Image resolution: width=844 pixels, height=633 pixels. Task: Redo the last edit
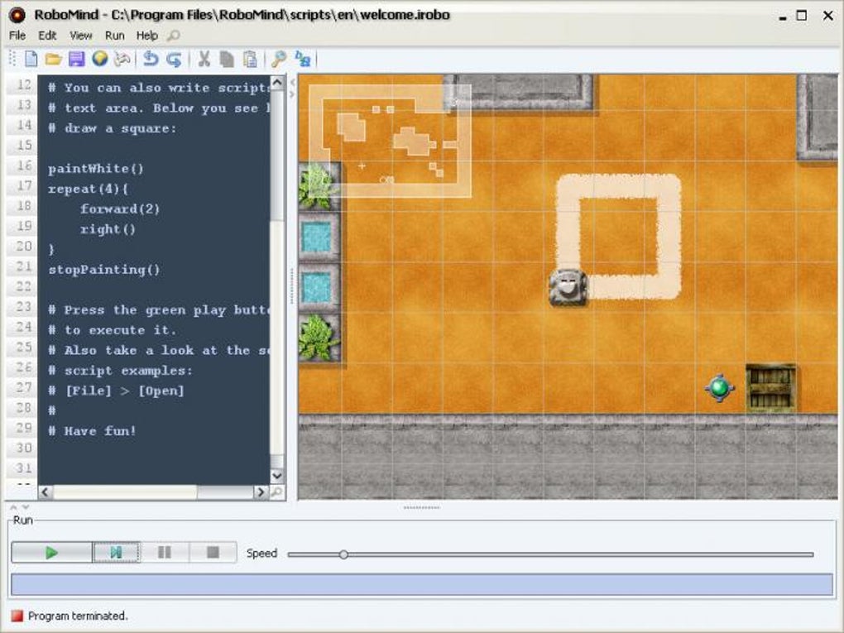174,59
